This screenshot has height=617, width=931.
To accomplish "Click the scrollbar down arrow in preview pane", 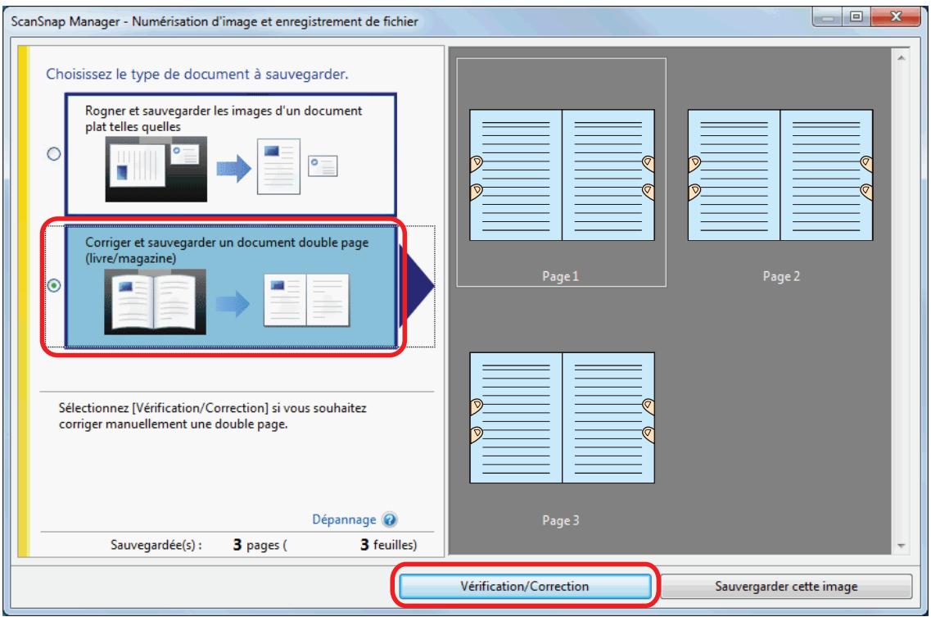I will click(901, 546).
